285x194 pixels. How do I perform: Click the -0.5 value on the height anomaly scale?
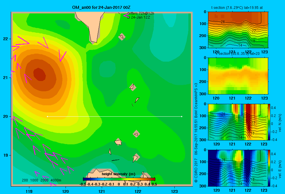83,184
